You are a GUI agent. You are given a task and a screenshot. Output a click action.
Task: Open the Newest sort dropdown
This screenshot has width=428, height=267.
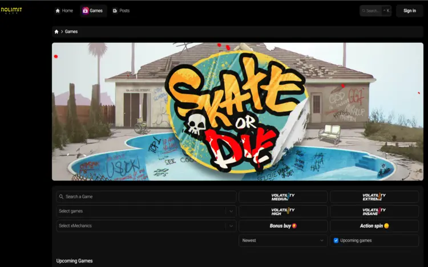(283, 241)
